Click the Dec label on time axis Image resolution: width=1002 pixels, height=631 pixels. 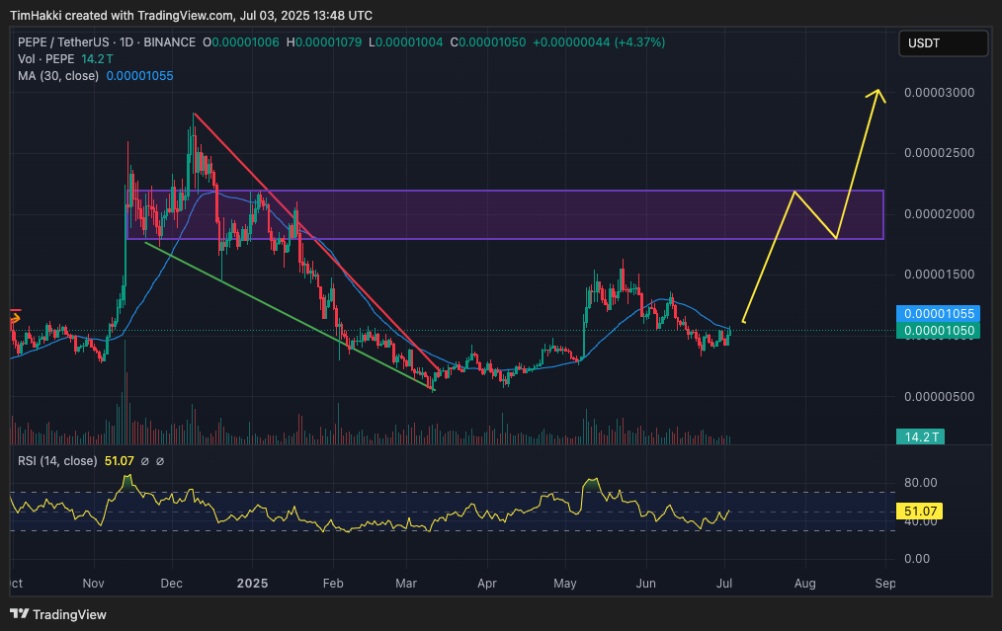tap(171, 583)
